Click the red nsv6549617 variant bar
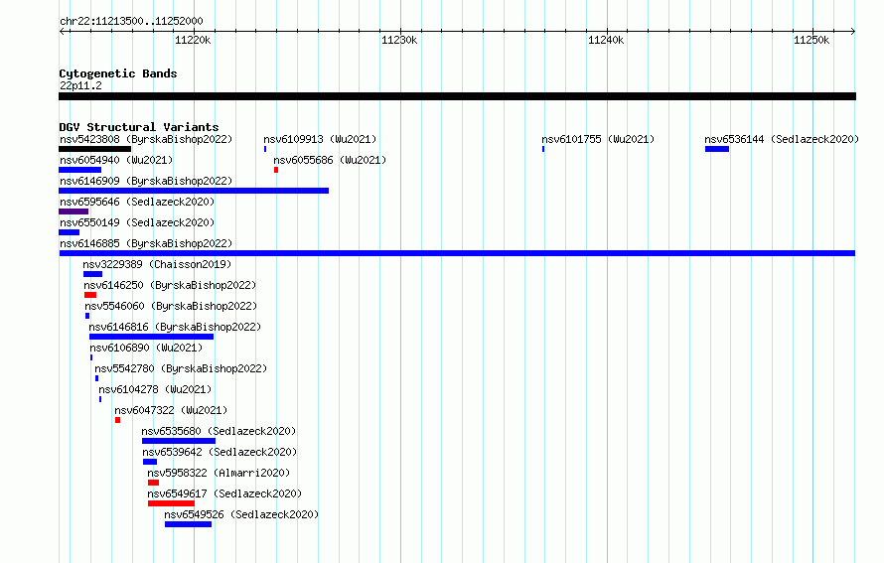The width and height of the screenshot is (884, 563). [x=172, y=503]
